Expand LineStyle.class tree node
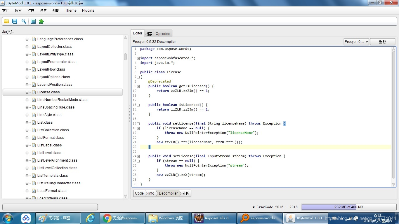Viewport: 399px width, 224px height. coord(27,115)
